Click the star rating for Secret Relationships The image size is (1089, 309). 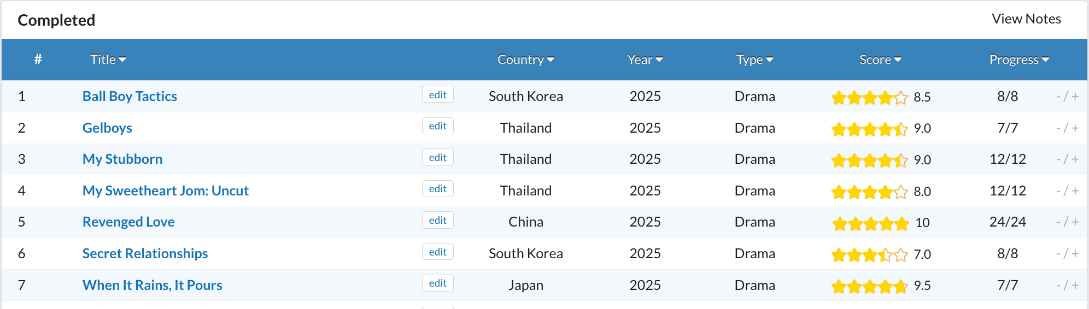869,255
